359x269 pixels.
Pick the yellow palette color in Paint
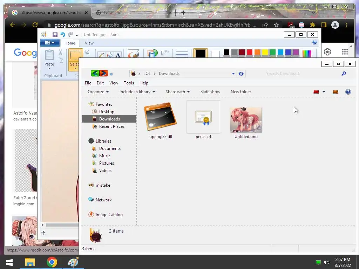click(x=265, y=52)
